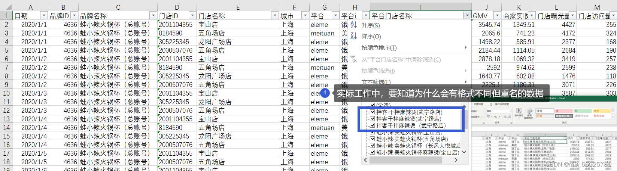The width and height of the screenshot is (617, 171).
Task: Open the GMV column filter dropdown
Action: pyautogui.click(x=497, y=16)
